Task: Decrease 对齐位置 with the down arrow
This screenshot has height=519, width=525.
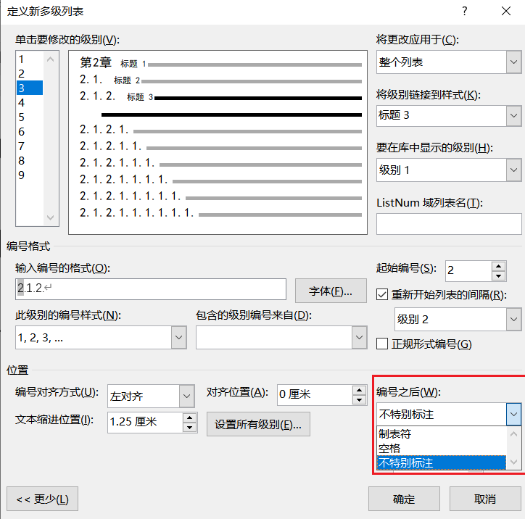Action: pos(359,400)
